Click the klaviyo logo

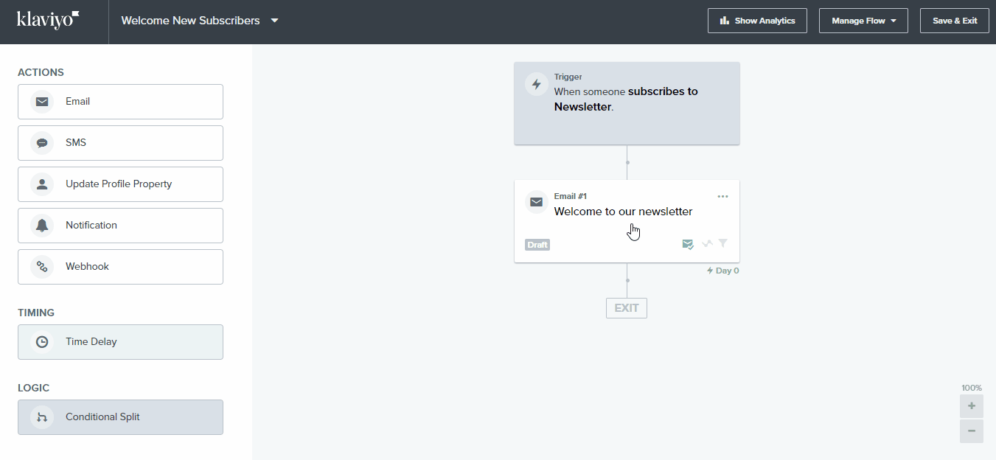46,20
